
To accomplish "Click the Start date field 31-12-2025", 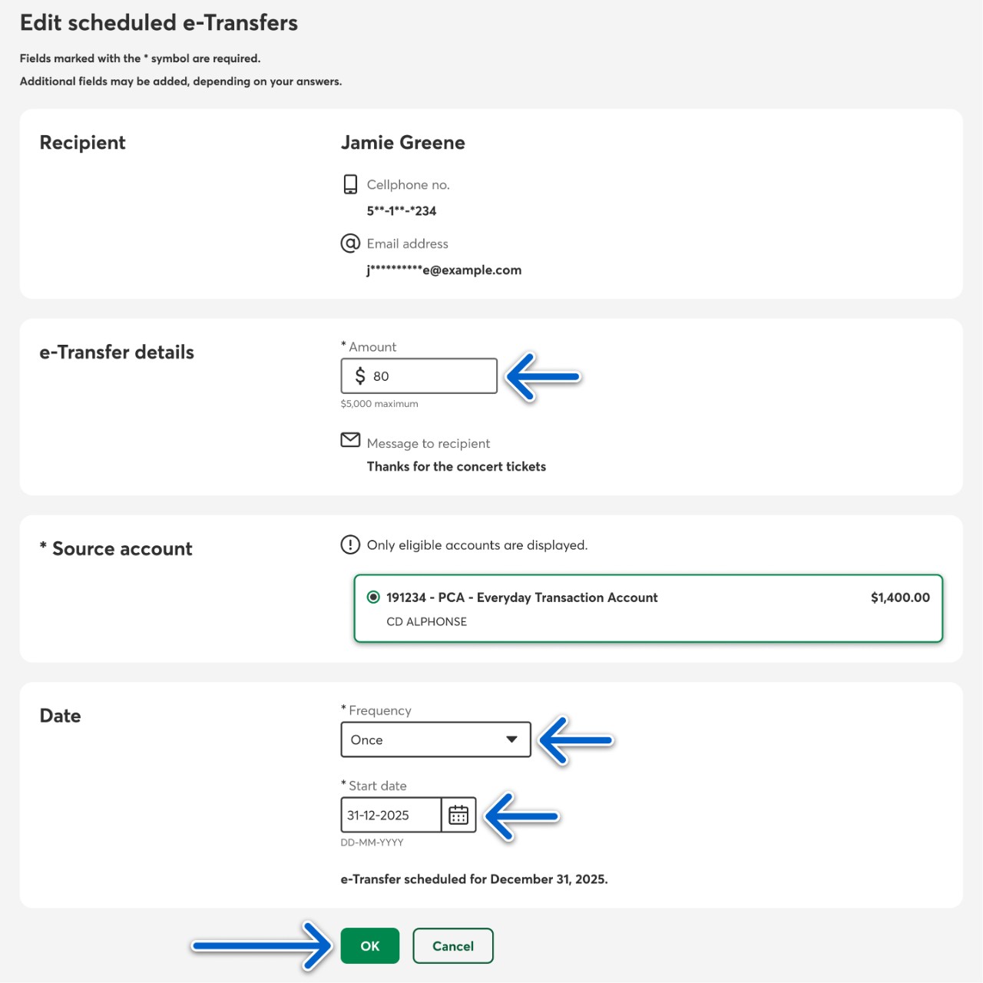I will tap(390, 815).
